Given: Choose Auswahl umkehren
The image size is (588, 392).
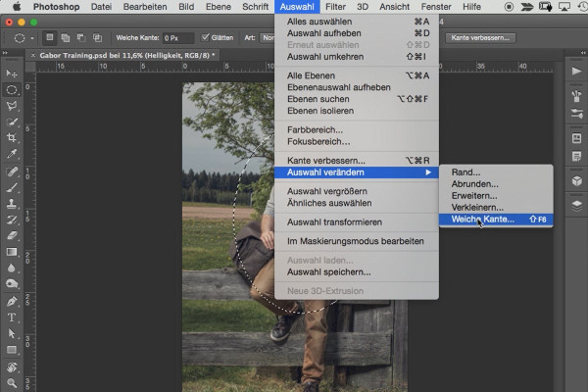Looking at the screenshot, I should click(x=357, y=57).
